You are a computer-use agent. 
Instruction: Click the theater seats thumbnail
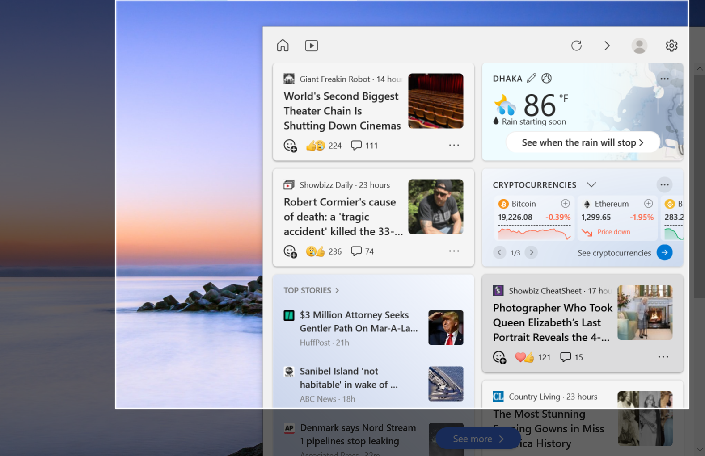(436, 101)
